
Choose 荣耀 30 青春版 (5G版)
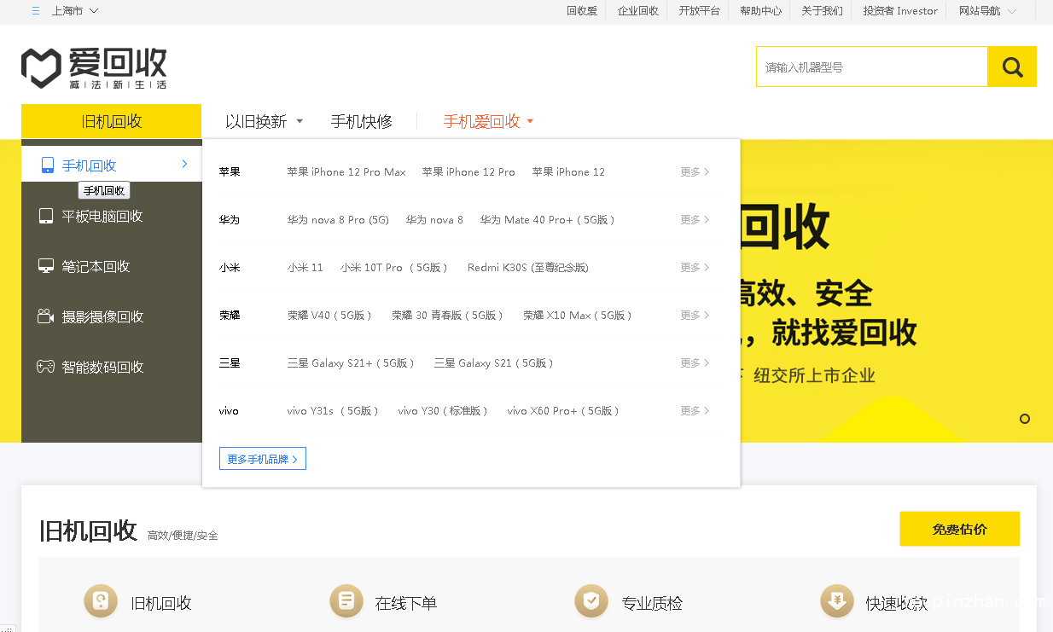(x=449, y=316)
